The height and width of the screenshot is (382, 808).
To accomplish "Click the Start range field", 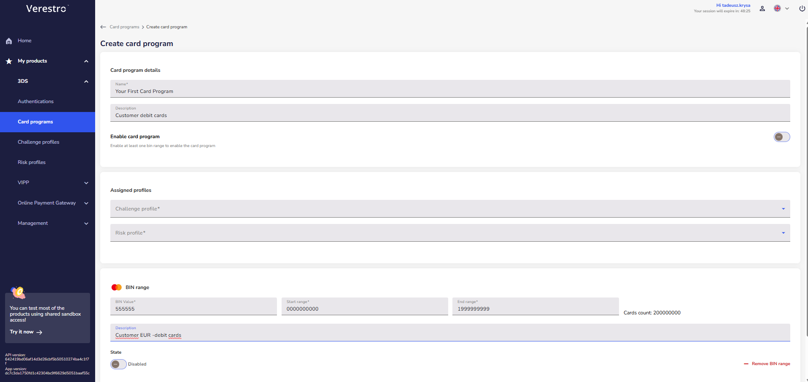I will click(364, 306).
